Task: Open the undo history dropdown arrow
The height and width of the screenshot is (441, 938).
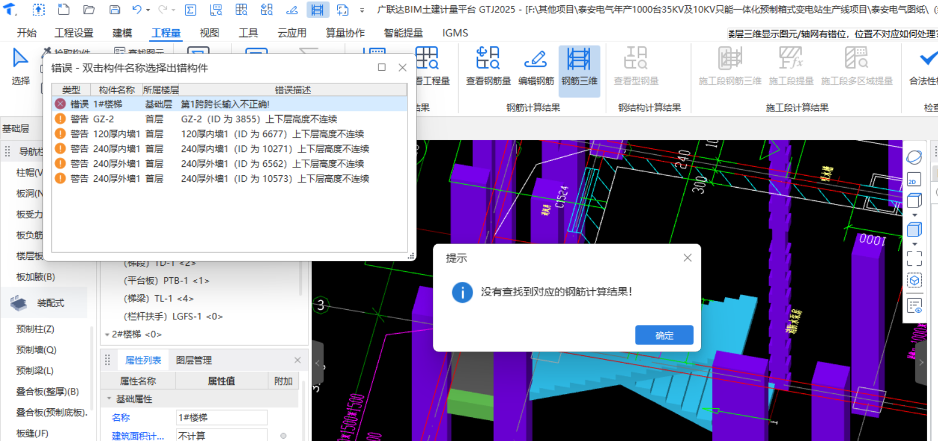Action: click(x=148, y=10)
